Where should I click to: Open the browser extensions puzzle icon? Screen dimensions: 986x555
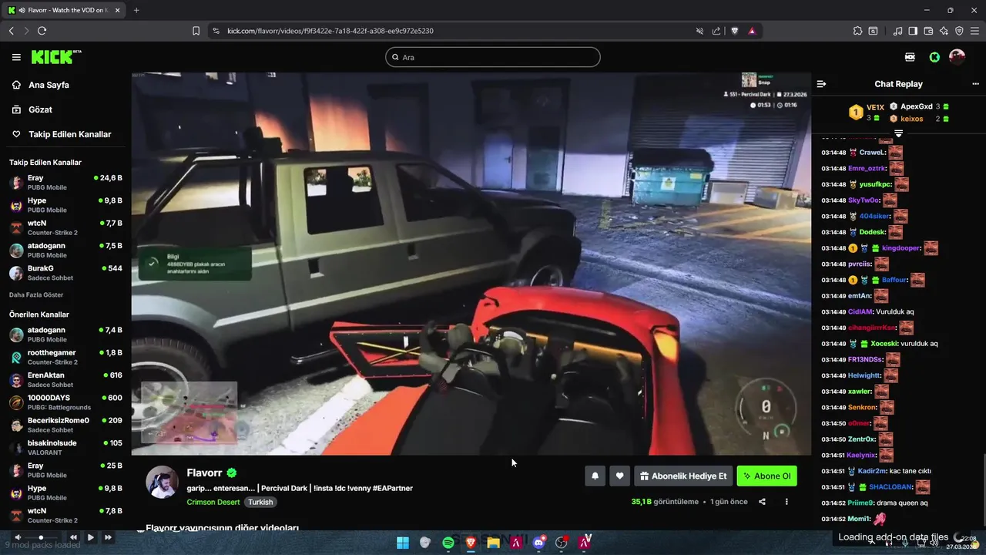pos(857,31)
